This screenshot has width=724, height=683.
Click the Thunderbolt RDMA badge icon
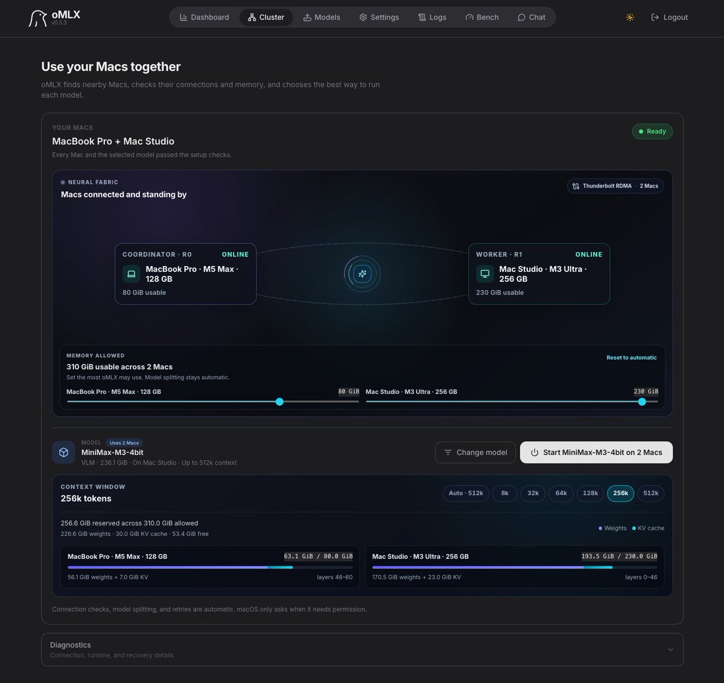[x=576, y=186]
